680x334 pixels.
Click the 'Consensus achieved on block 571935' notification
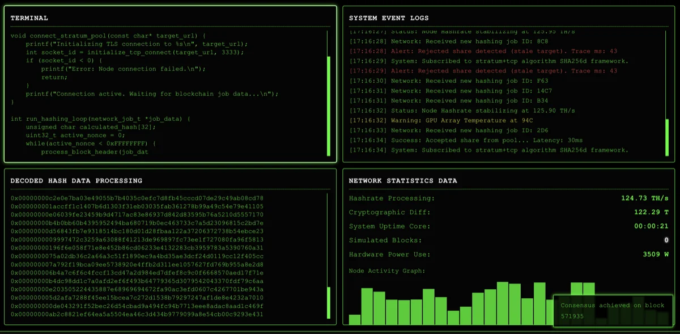[x=613, y=310]
